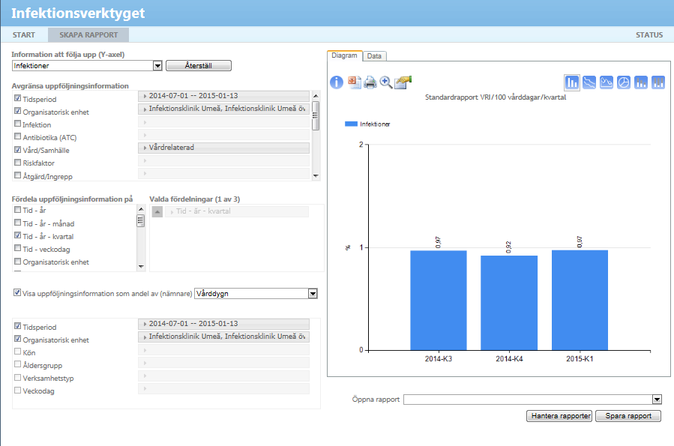Select the line chart type
Image resolution: width=674 pixels, height=446 pixels.
[589, 82]
